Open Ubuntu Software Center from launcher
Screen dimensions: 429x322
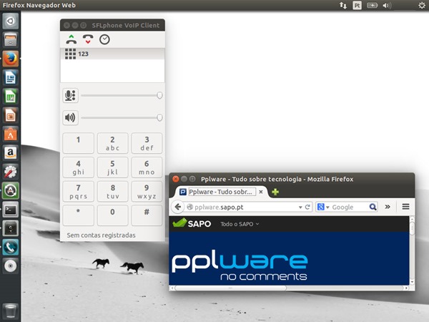coord(11,135)
